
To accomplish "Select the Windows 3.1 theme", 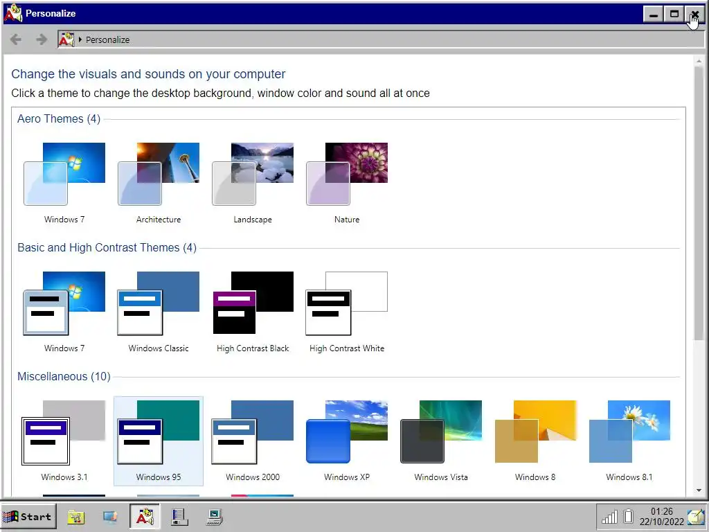I will (x=64, y=441).
